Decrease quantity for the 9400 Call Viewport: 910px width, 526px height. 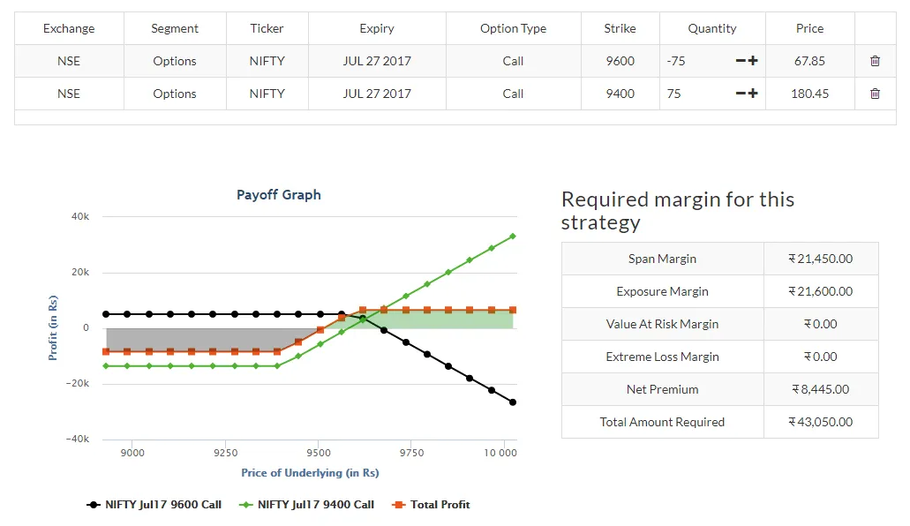(x=741, y=94)
